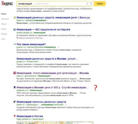Open the Yandex logo homepage link
The height and width of the screenshot is (124, 138).
click(x=7, y=3)
